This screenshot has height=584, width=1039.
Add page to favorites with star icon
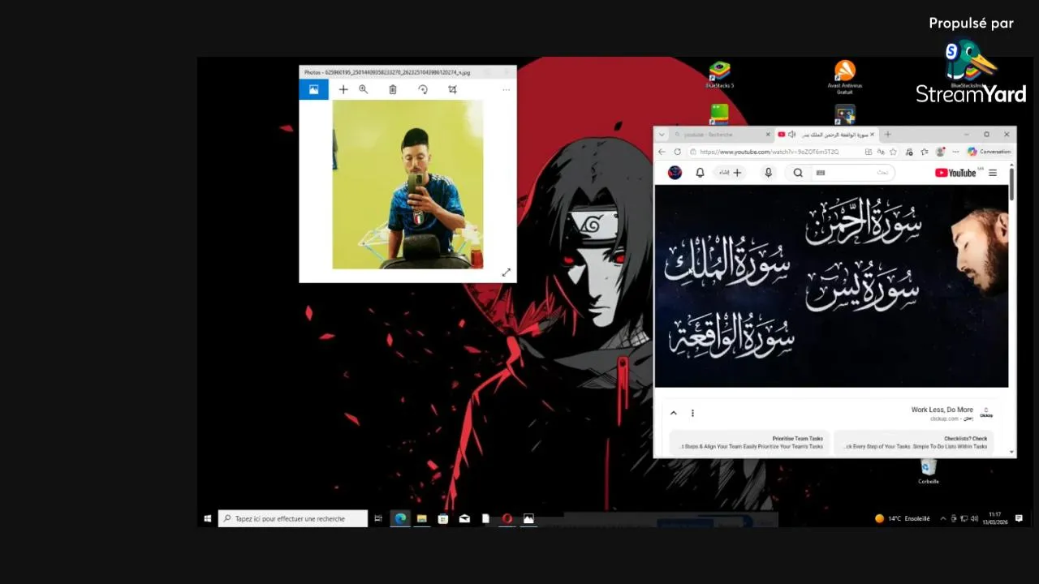tap(893, 152)
